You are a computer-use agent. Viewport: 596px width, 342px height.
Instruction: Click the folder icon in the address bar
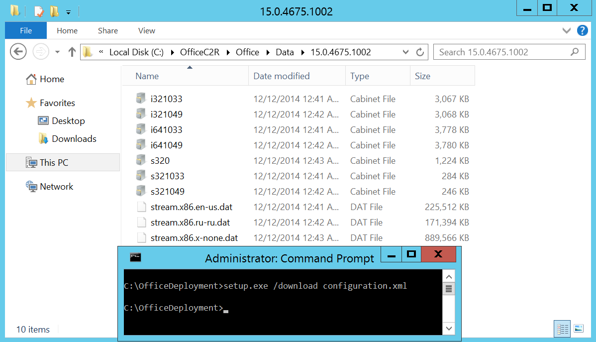pyautogui.click(x=87, y=52)
